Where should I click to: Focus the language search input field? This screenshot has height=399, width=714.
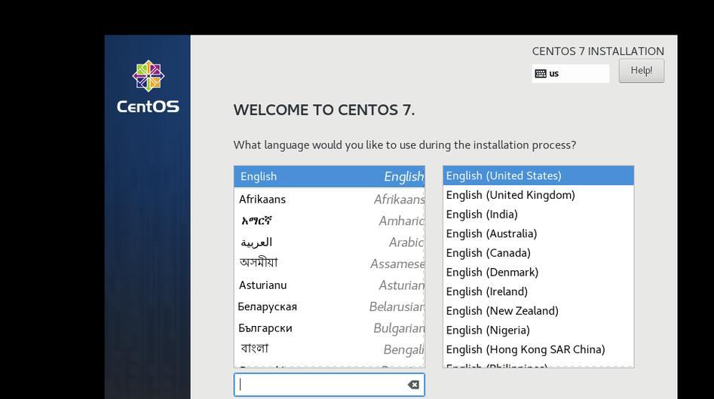coord(329,385)
